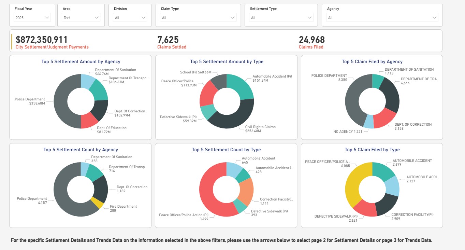
Task: Expand the Area dropdown set to Tort
Action: pyautogui.click(x=82, y=18)
